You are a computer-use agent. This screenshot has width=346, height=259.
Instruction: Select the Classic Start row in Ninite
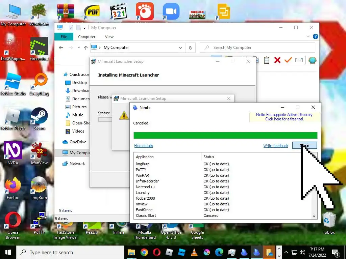[222, 215]
